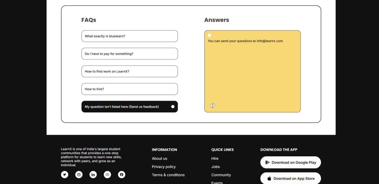The image size is (379, 184).
Task: Download the app on Google Play
Action: 291,162
